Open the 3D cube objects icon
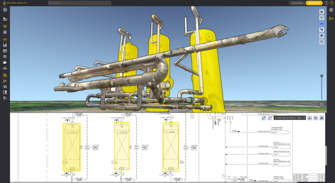 (5, 57)
